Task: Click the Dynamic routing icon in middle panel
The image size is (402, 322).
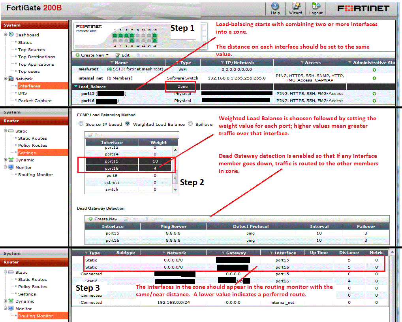Action: coord(11,160)
